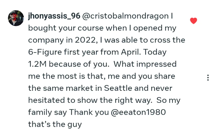Click the "6-Figure" text in the comment
The height and width of the screenshot is (136, 221).
click(45, 52)
